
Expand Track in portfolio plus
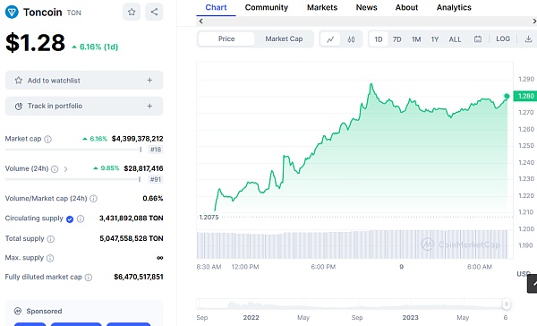[x=149, y=106]
